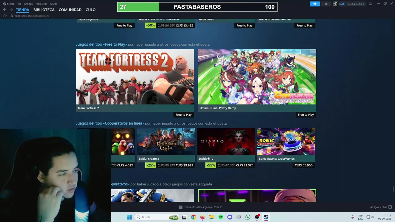The image size is (395, 222).
Task: Open File Explorer from the taskbar
Action: point(212,217)
